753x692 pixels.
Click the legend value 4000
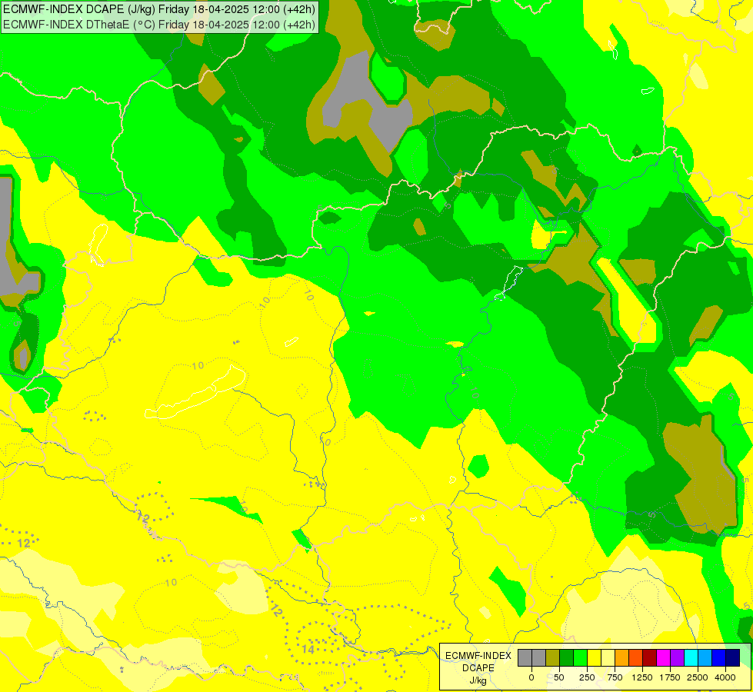[x=725, y=677]
